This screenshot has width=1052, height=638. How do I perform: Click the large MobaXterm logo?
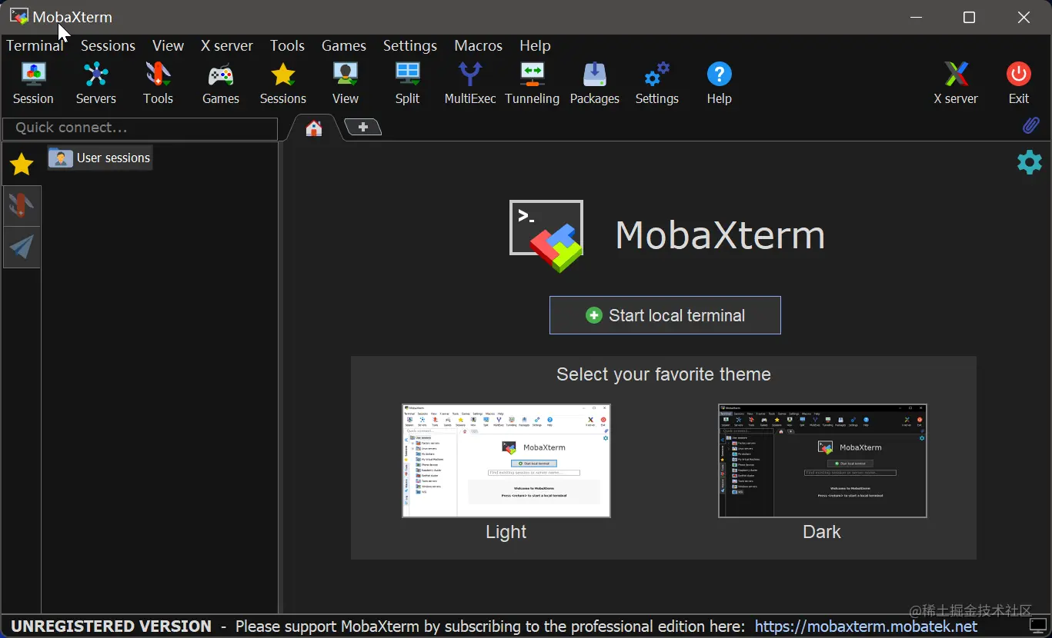point(547,236)
